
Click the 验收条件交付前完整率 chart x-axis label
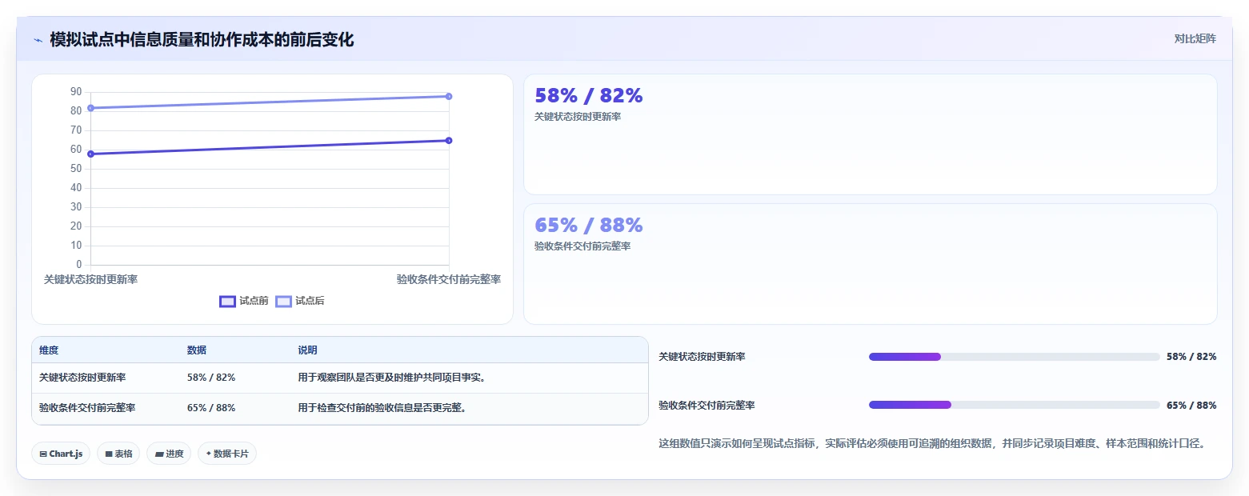coord(449,279)
